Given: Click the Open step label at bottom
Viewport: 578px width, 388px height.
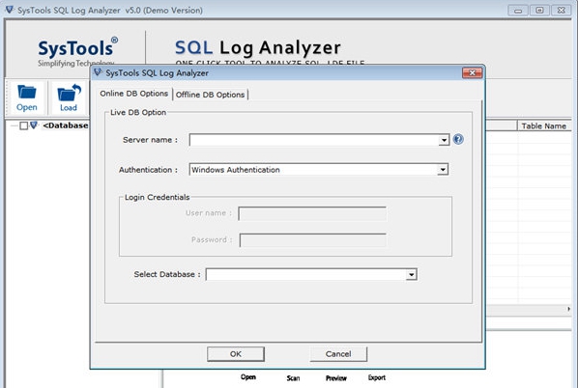Looking at the screenshot, I should tap(248, 377).
